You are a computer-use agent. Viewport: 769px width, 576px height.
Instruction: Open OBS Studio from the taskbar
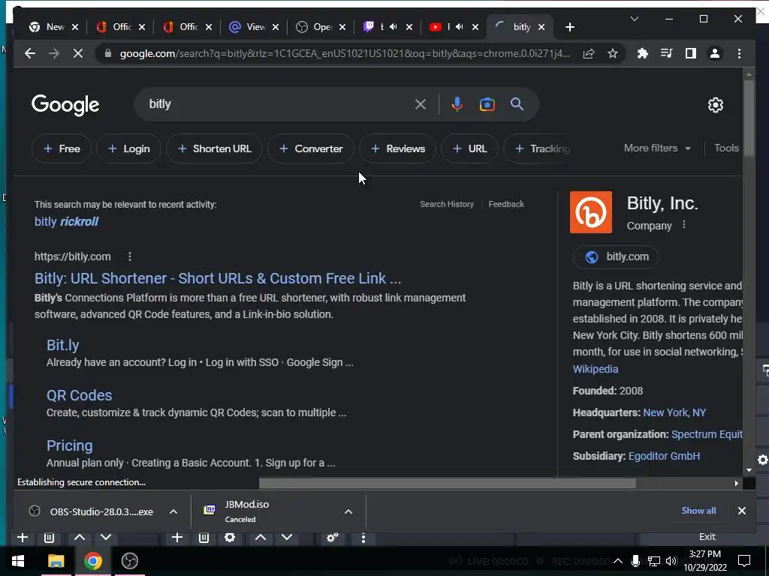click(129, 561)
